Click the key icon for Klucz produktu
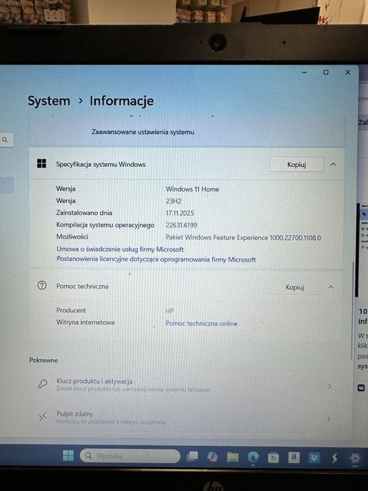 click(x=43, y=384)
